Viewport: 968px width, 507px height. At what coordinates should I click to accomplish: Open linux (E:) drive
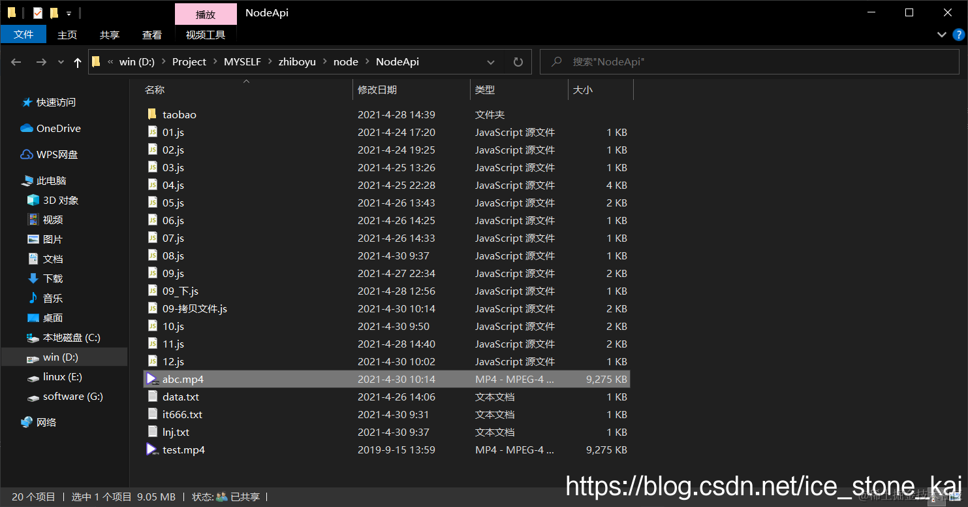(54, 376)
